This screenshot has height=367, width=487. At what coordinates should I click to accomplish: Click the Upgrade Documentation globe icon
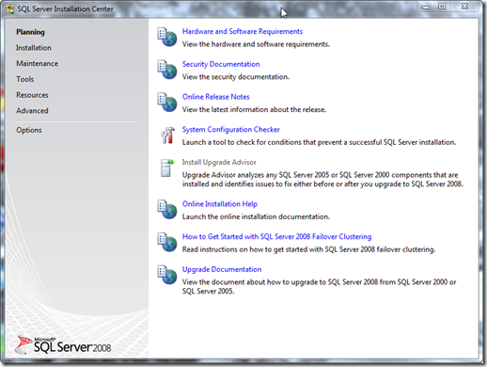coord(167,275)
